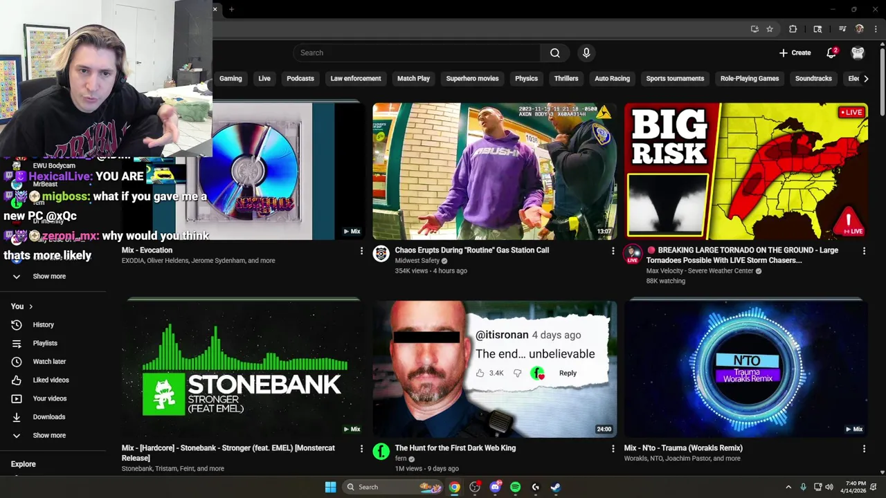886x498 pixels.
Task: Open Discord from the taskbar
Action: pos(495,487)
